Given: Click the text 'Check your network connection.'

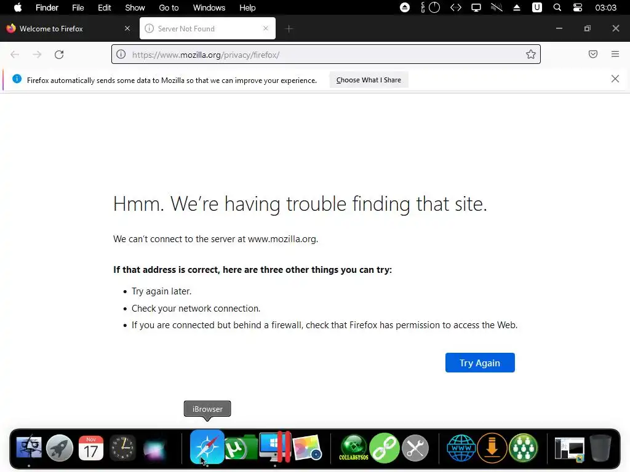Looking at the screenshot, I should (196, 309).
